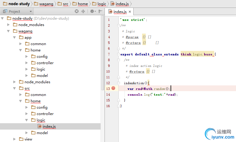Click index.js in the breadcrumb bar
Viewport: 236px width, 142px height.
pos(120,4)
